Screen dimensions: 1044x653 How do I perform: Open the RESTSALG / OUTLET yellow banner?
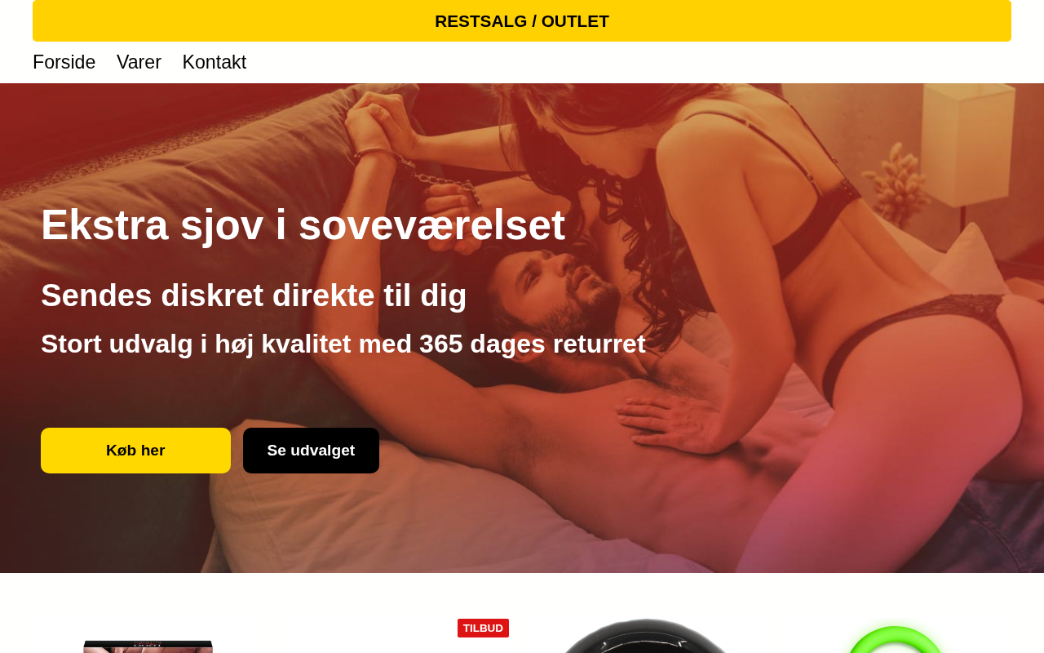(x=522, y=20)
